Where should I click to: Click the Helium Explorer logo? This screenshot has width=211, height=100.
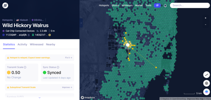pyautogui.click(x=5, y=5)
